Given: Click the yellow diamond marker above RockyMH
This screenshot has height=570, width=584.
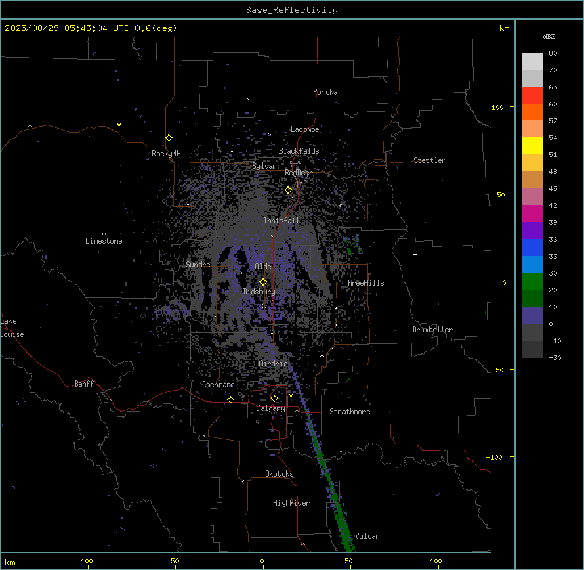Looking at the screenshot, I should (169, 138).
